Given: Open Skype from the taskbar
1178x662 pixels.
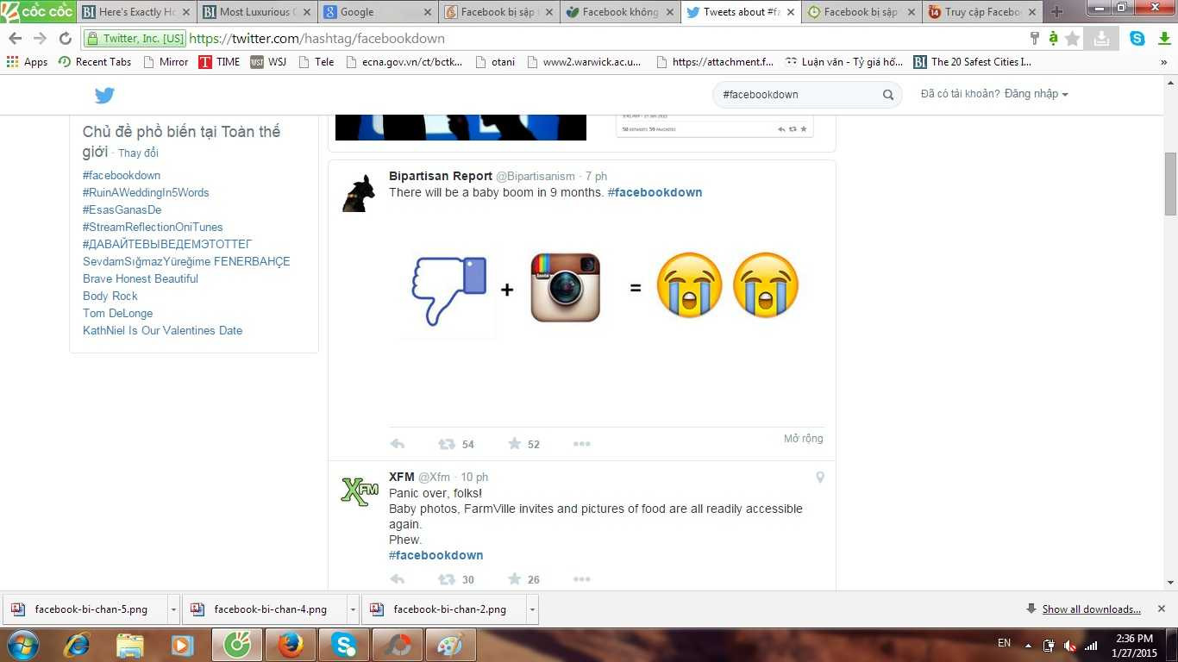Looking at the screenshot, I should click(344, 644).
